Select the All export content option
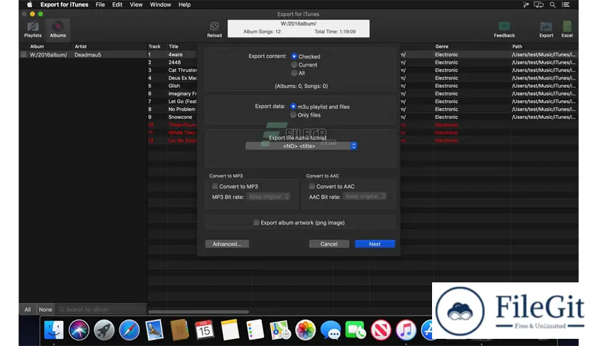598x346 pixels. (x=294, y=73)
